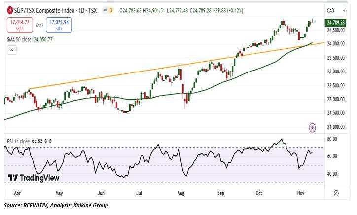Click the 23,500.00 price axis label

(336, 58)
